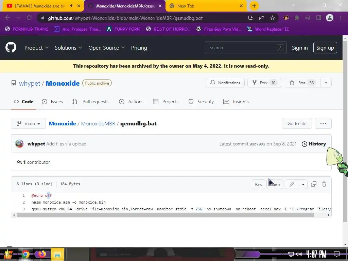
Task: Toggle the browser side panel icon
Action: 319,18
